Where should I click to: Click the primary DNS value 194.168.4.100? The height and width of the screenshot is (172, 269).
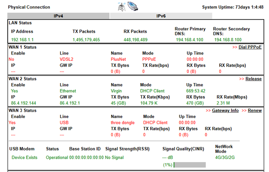pos(190,40)
